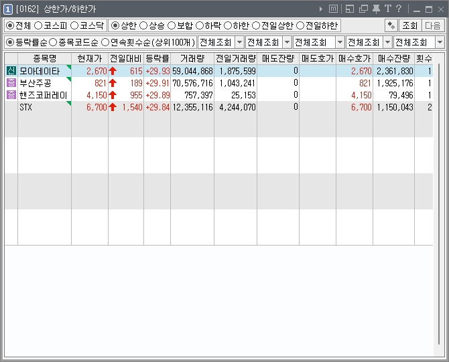This screenshot has height=362, width=449.
Task: Click the 매도잔량 column header
Action: (278, 59)
